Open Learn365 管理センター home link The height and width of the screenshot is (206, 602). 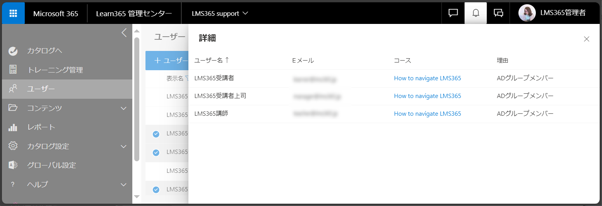[134, 14]
